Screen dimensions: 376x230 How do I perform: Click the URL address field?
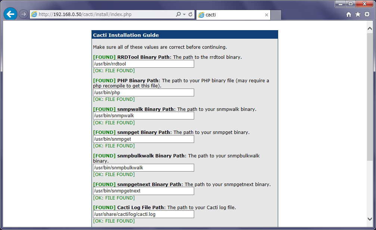[x=106, y=15]
